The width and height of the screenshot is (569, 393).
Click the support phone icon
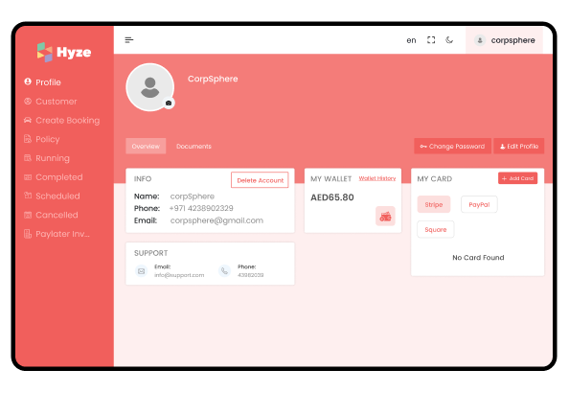pos(224,271)
